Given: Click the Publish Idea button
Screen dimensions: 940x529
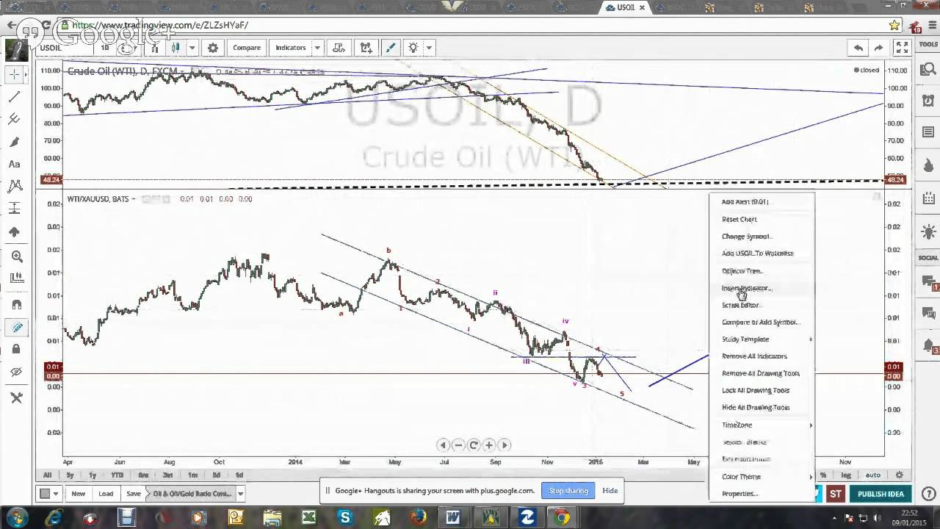Looking at the screenshot, I should click(x=881, y=494).
